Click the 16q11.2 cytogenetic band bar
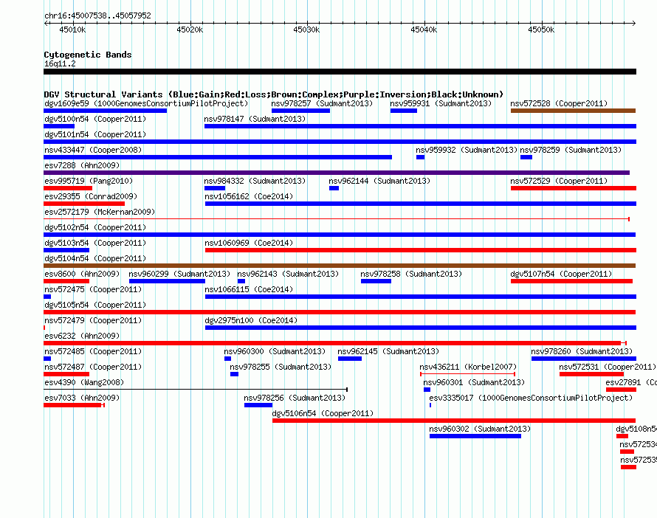The height and width of the screenshot is (518, 657). tap(340, 72)
